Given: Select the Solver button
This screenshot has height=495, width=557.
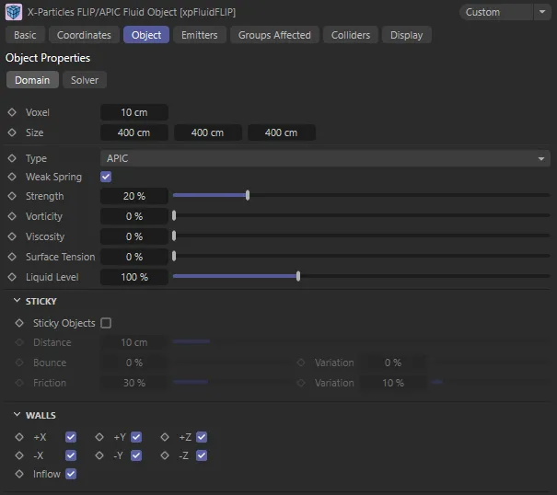Looking at the screenshot, I should click(x=85, y=80).
